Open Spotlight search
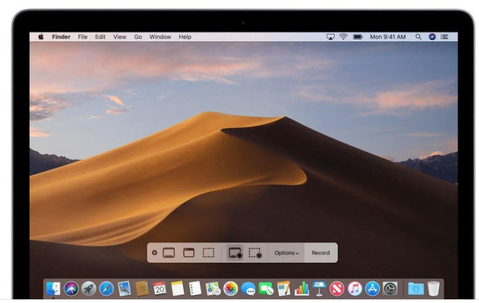Screen dimensions: 479x303 [419, 37]
